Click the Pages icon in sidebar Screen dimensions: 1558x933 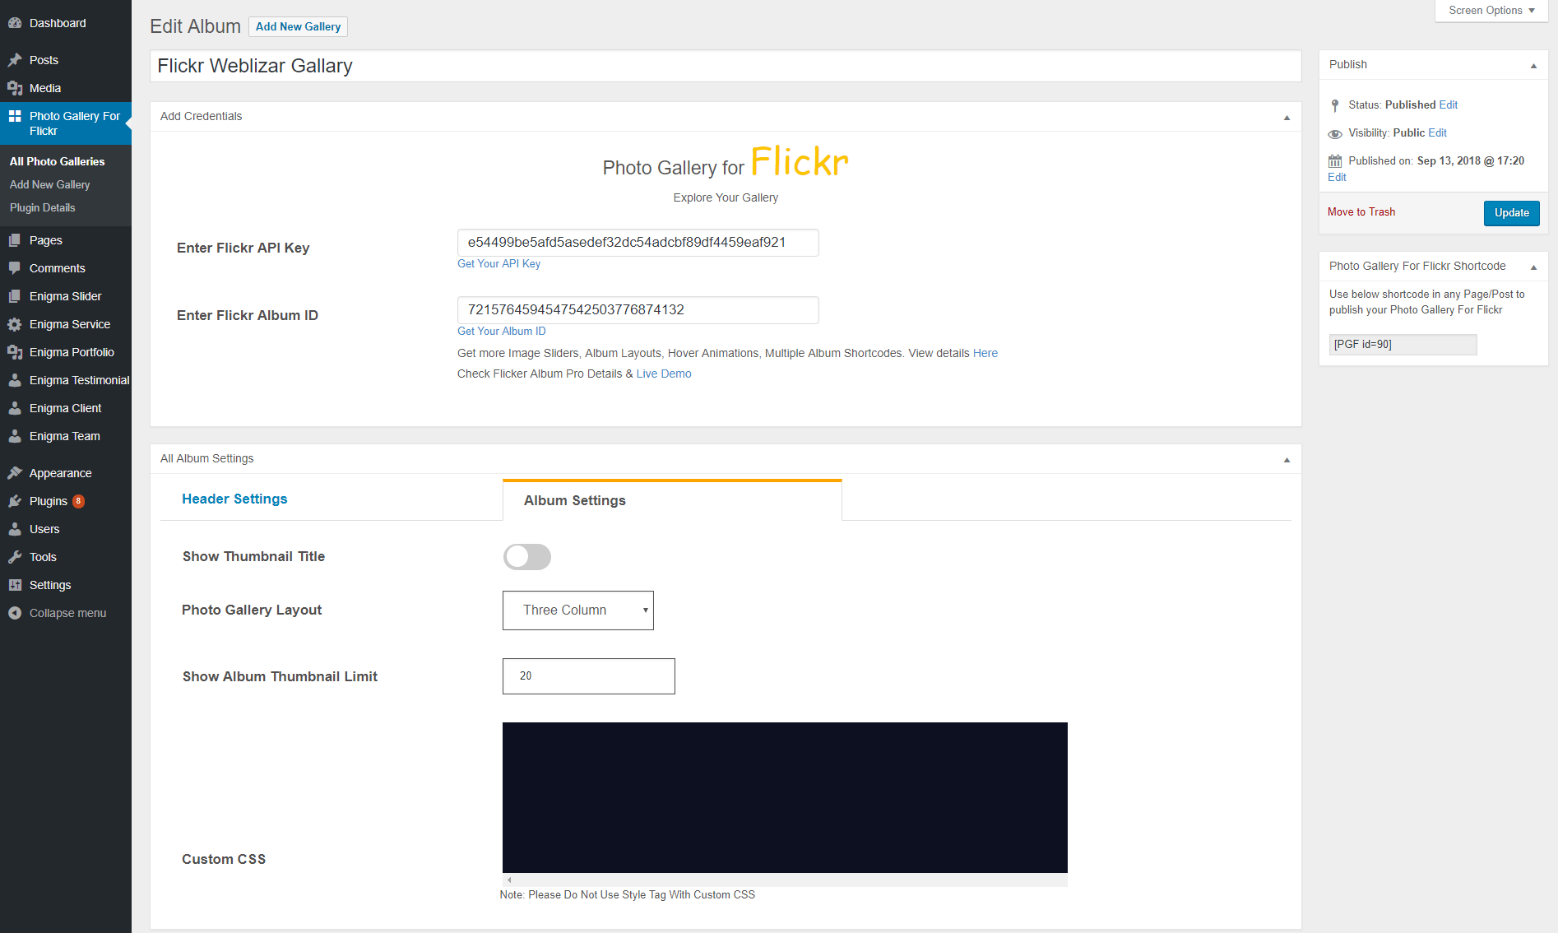pos(15,240)
